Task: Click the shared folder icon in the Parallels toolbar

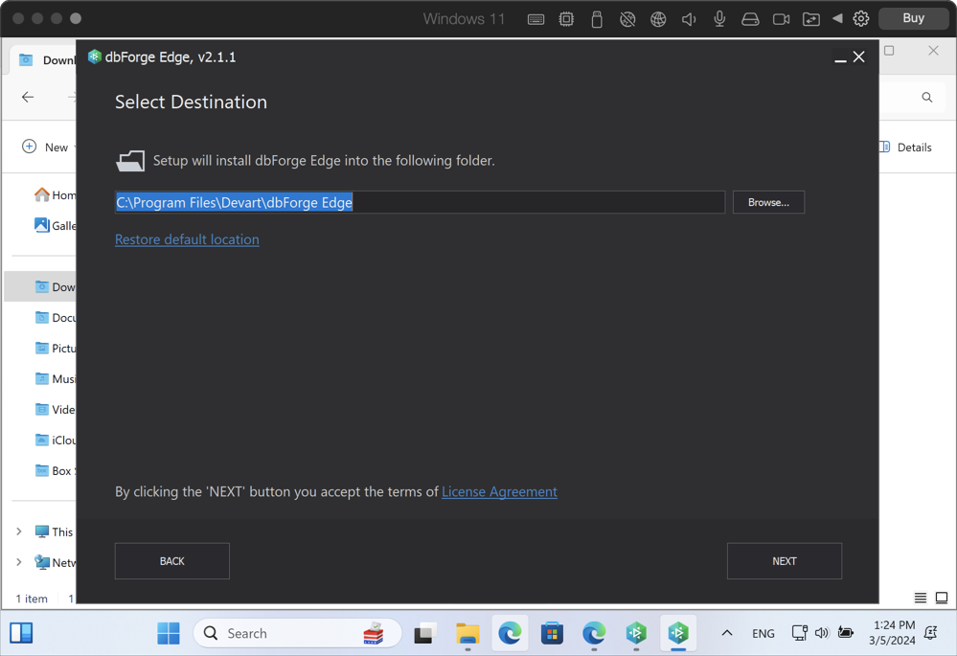Action: [811, 19]
